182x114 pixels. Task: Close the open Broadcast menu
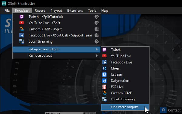22,11
